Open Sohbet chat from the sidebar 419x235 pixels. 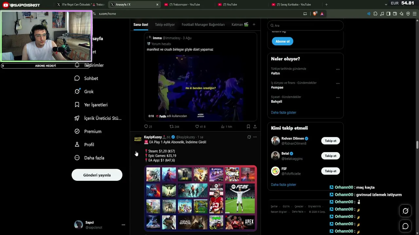click(86, 78)
